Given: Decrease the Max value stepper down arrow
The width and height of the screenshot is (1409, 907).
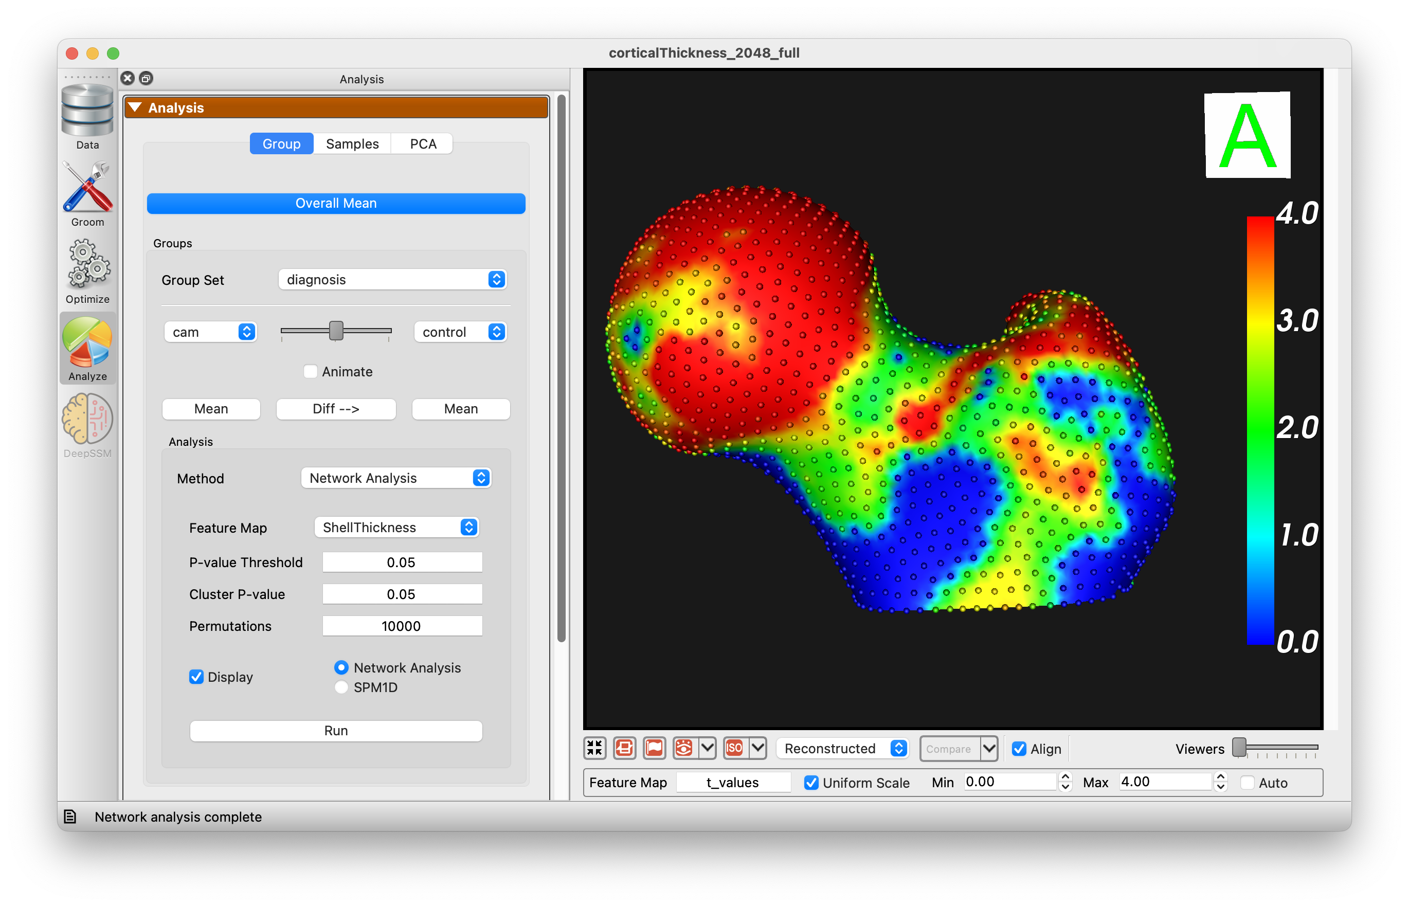Looking at the screenshot, I should pos(1220,787).
